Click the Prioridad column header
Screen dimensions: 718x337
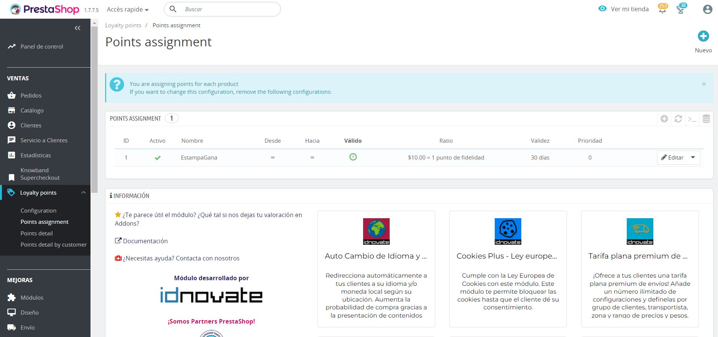[590, 140]
